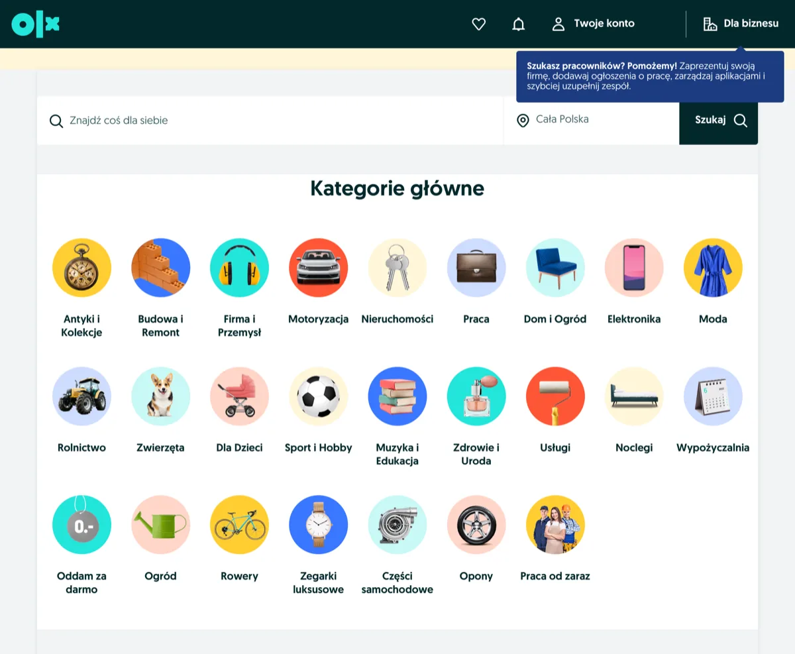Focus the Znajdź coś dla siebie field

tap(270, 121)
